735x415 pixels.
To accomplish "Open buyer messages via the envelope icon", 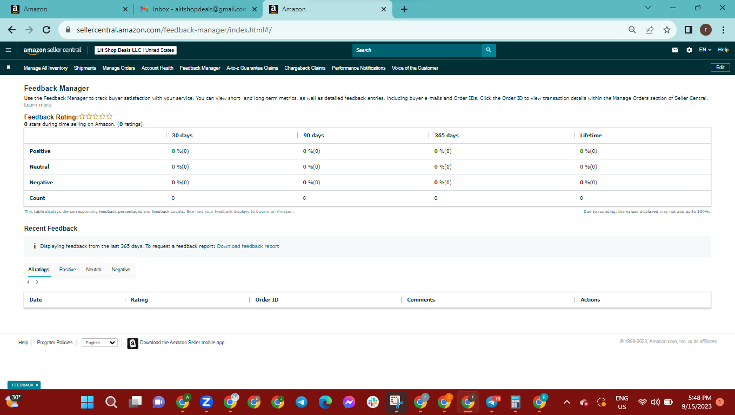I will 675,50.
